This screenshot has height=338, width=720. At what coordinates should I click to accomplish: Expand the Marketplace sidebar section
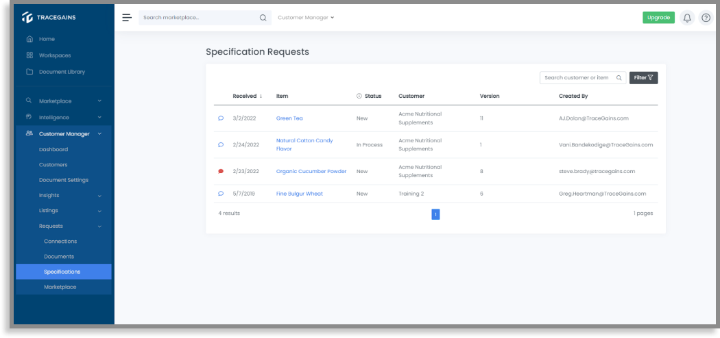[64, 101]
